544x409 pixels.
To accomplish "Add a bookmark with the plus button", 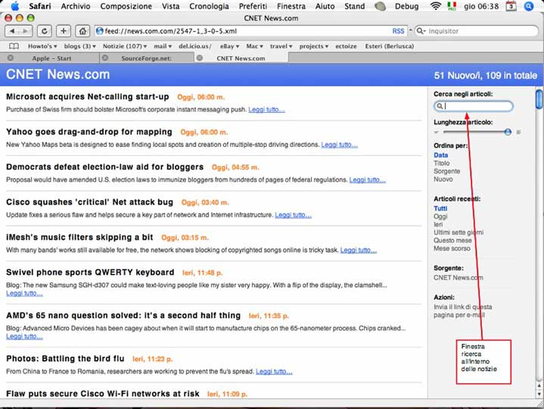I will [x=64, y=31].
